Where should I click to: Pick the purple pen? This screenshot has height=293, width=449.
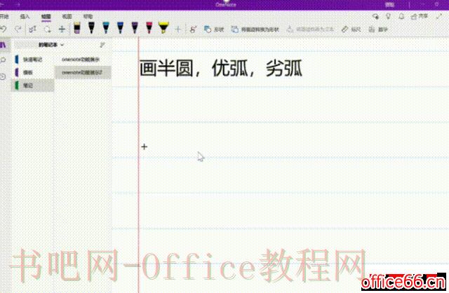(135, 28)
